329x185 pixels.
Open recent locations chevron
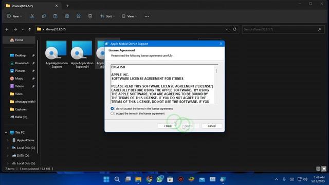[x=23, y=29]
